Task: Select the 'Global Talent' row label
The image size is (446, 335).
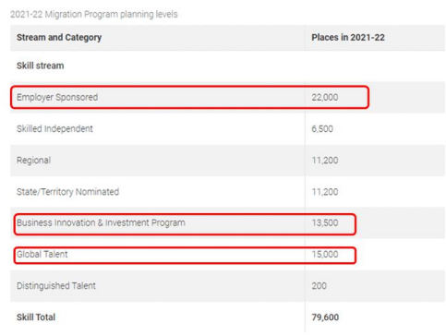Action: (x=42, y=254)
